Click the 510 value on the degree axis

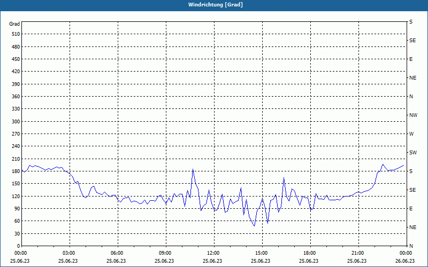pyautogui.click(x=16, y=34)
